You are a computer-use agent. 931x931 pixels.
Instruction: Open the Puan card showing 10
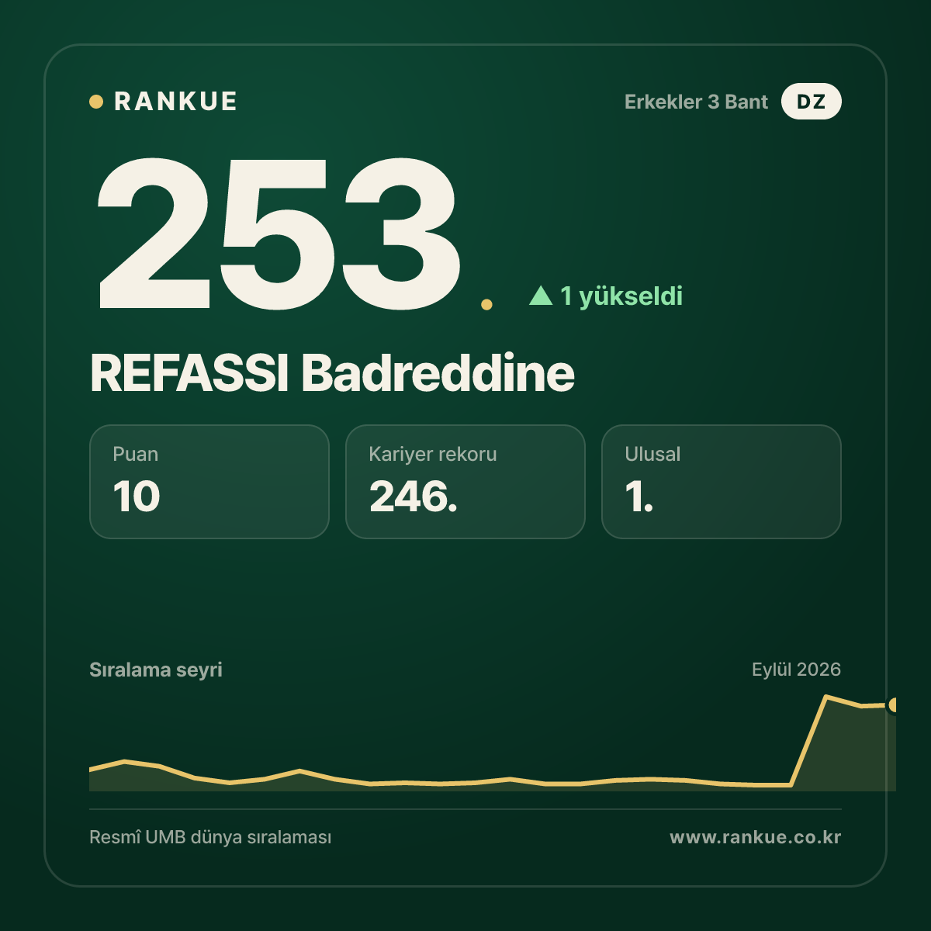[209, 482]
